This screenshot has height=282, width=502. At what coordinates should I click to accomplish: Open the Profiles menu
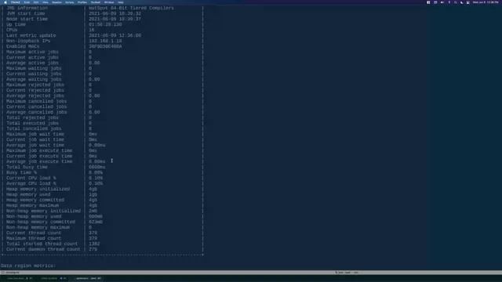coord(82,2)
